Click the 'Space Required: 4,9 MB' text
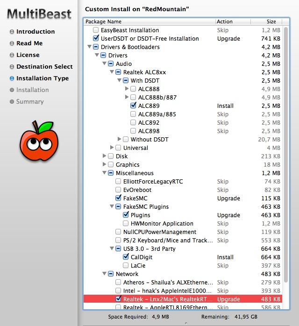 point(138,317)
